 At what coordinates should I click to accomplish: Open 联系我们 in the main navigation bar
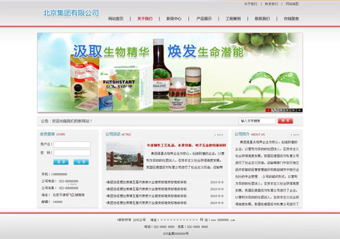pyautogui.click(x=262, y=19)
